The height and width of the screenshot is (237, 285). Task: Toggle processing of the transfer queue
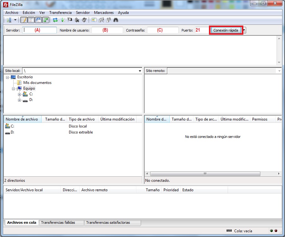coord(62,20)
